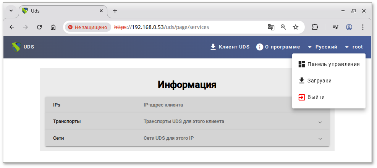Screen dimensions: 377x168
Task: Bookmark the page with the star icon
Action: tap(296, 27)
